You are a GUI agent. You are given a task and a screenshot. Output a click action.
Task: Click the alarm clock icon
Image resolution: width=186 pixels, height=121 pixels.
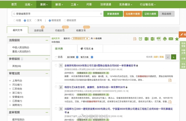click(x=140, y=39)
